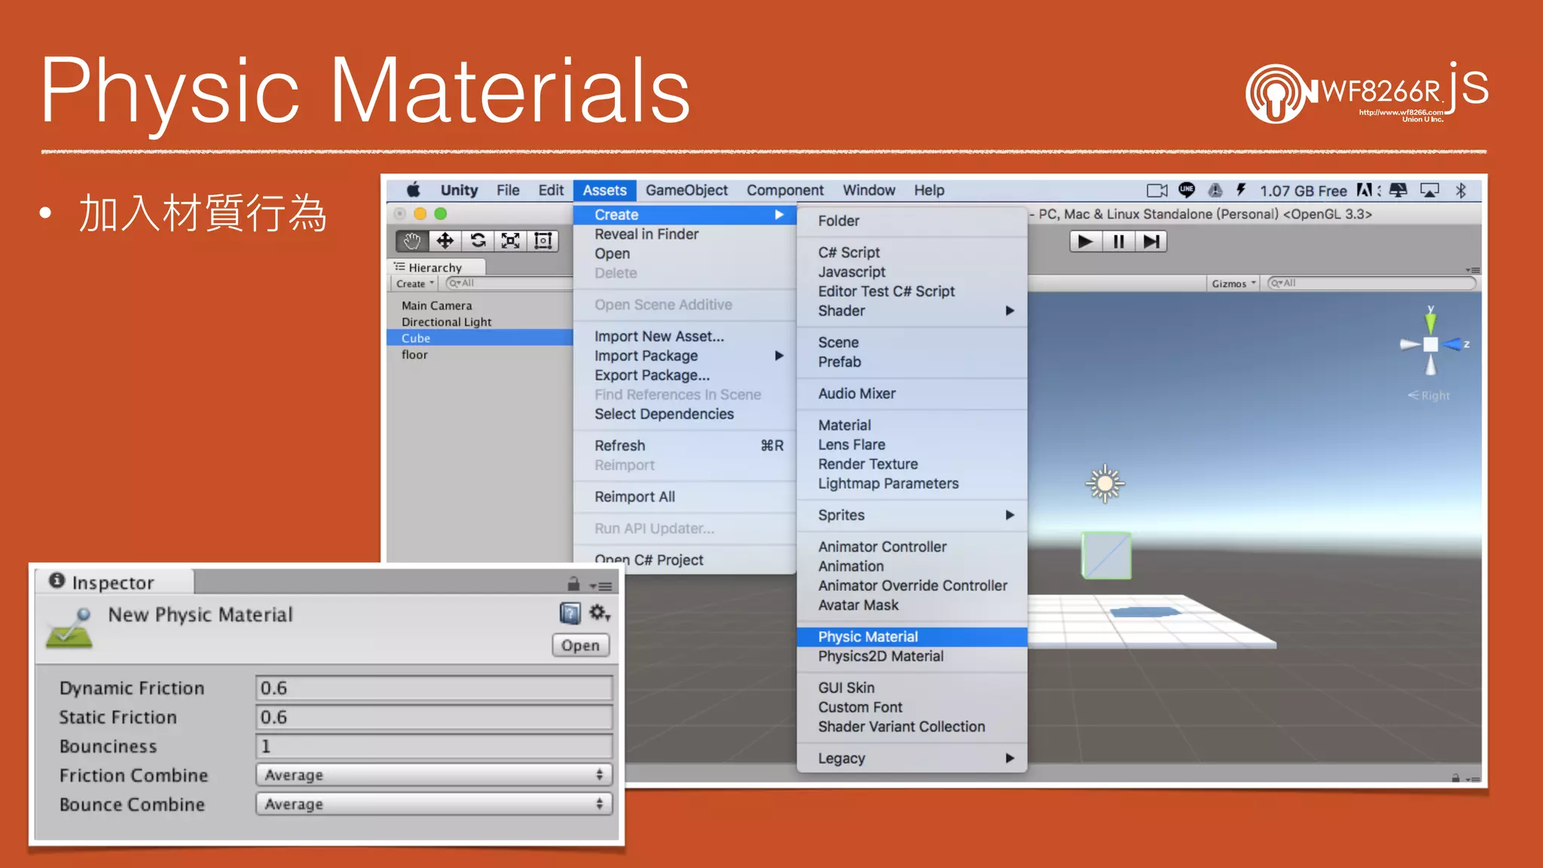This screenshot has width=1543, height=868.
Task: Click the Static Friction value field
Action: coord(434,717)
